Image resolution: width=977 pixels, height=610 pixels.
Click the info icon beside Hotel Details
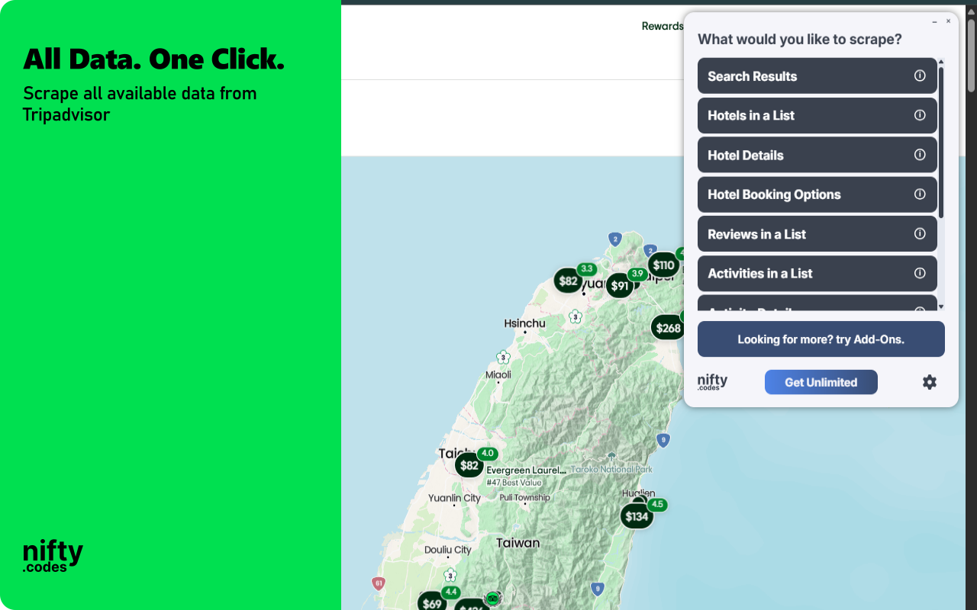tap(921, 155)
